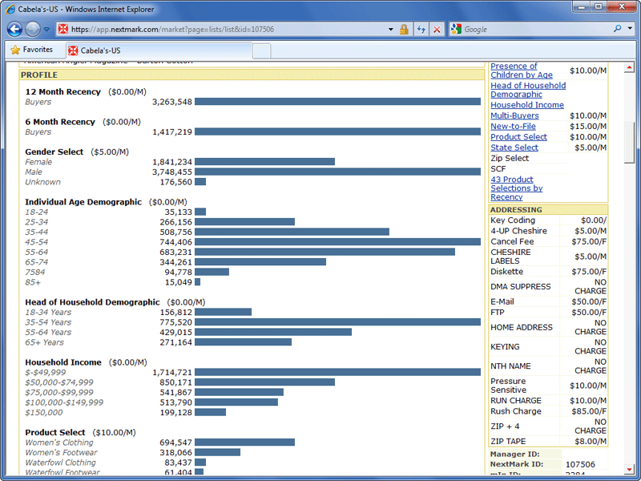Open the Favorites star button

coord(32,50)
